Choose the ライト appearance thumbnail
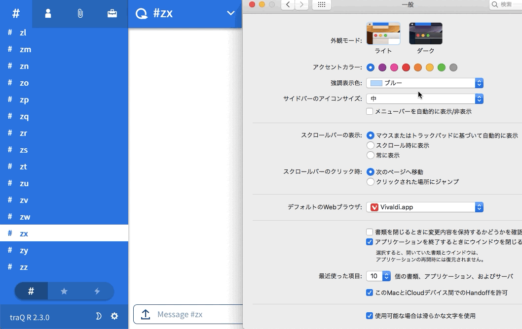The image size is (522, 329). [383, 33]
